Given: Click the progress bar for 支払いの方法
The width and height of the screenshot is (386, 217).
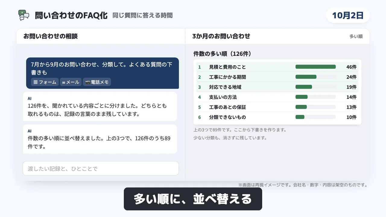Looking at the screenshot, I should (x=315, y=97).
